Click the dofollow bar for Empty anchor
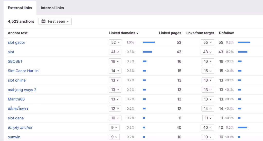263x141 pixels. pyautogui.click(x=242, y=128)
